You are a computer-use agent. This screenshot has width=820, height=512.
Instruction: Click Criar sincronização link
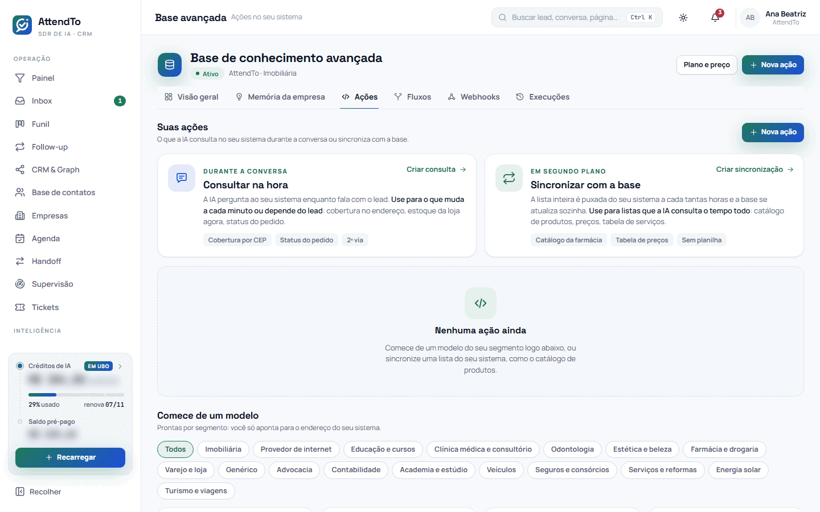click(755, 170)
